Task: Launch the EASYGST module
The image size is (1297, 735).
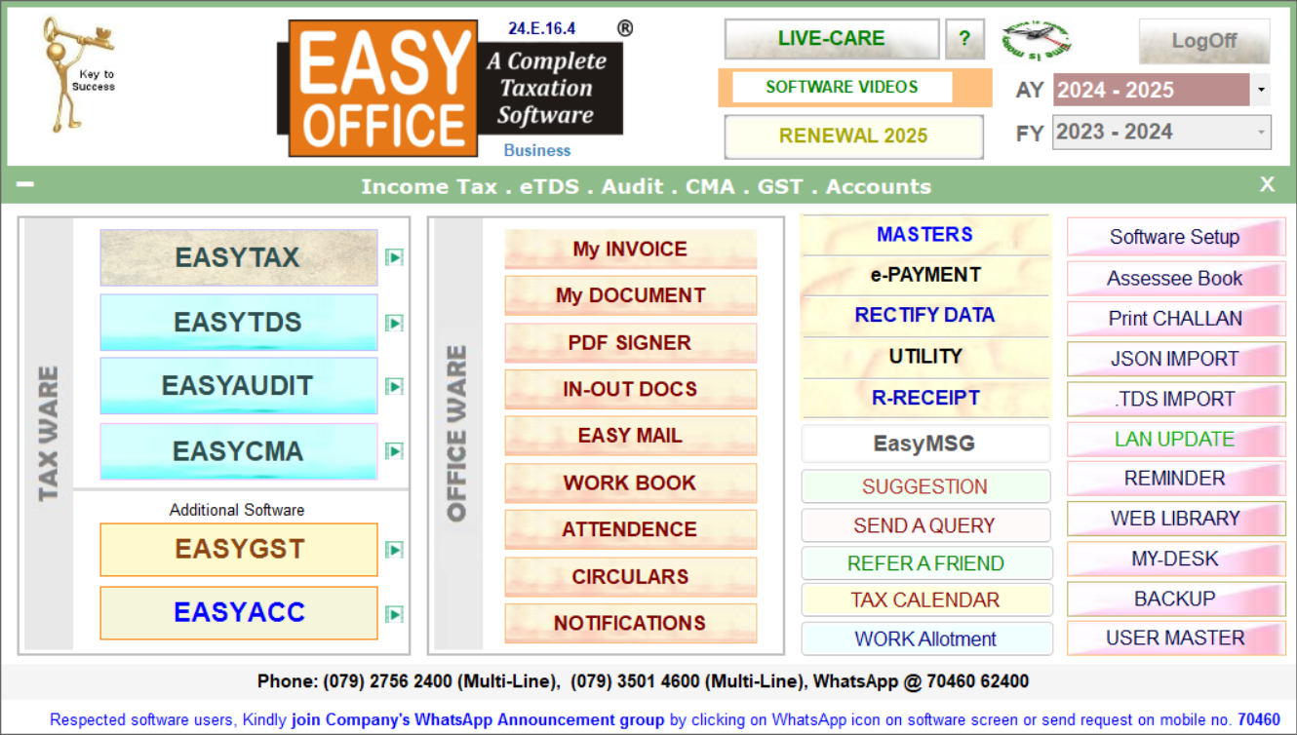Action: pos(239,549)
